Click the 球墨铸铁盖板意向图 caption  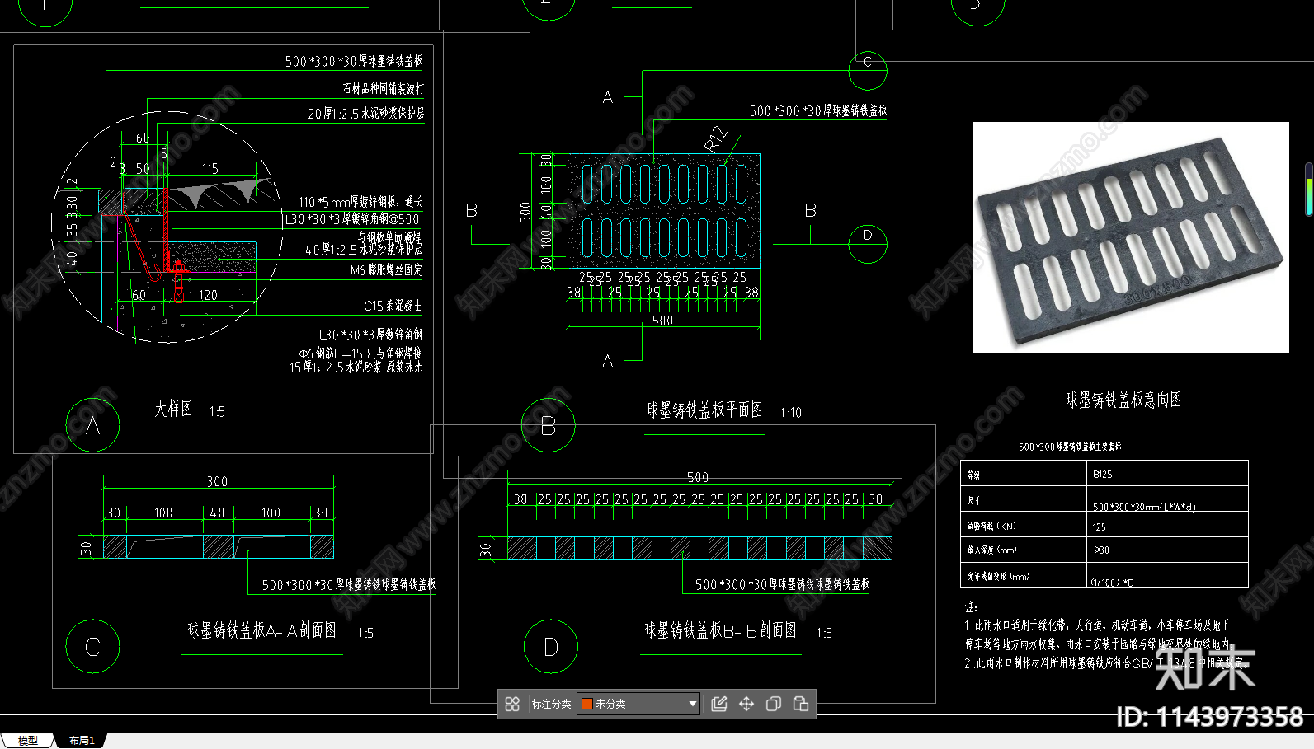coord(1123,400)
